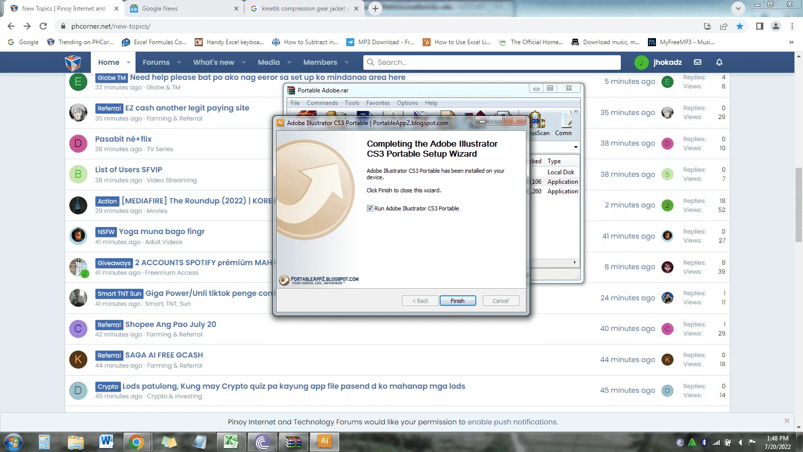
Task: Tick the Run Adobe Illustrator CS3 Portable checkbox
Action: (x=370, y=208)
